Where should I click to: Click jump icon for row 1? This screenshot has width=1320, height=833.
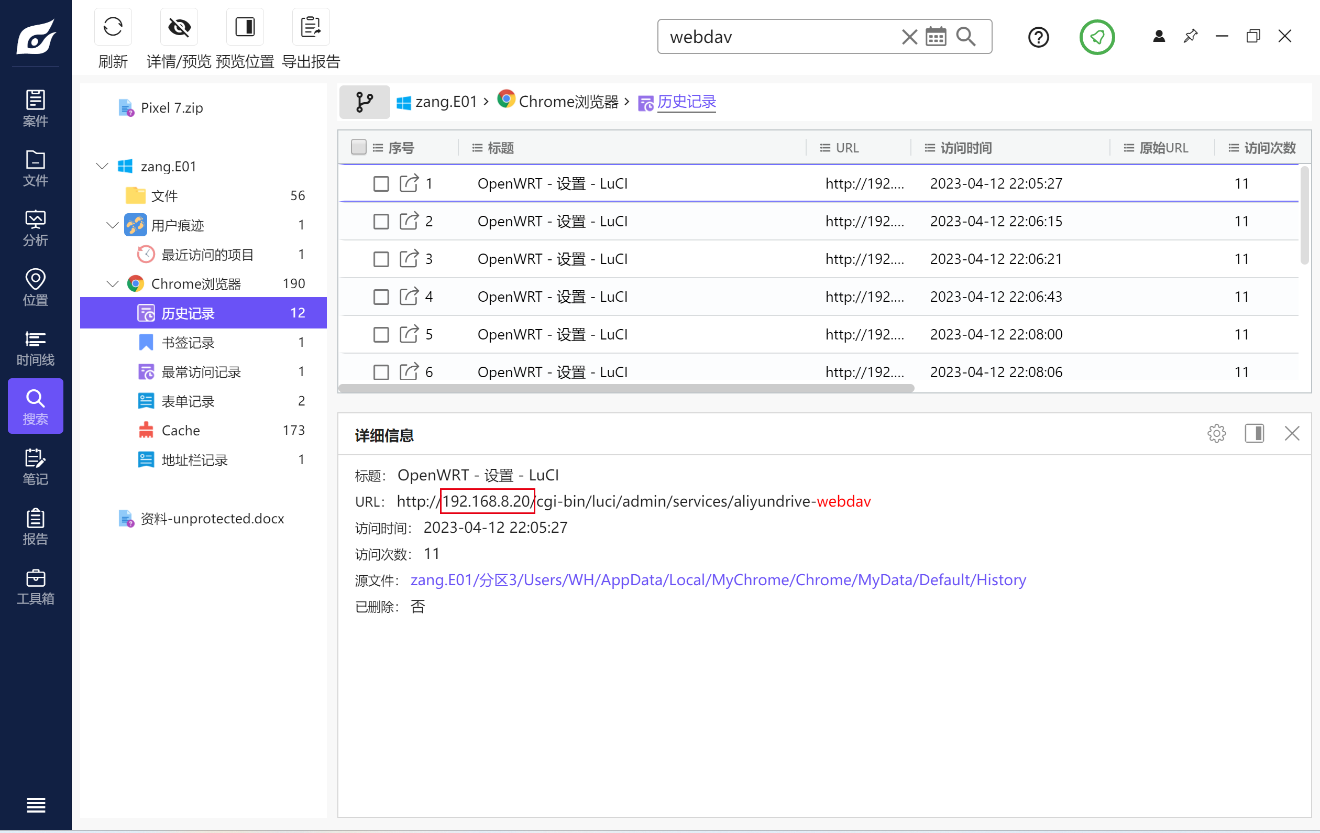(409, 183)
